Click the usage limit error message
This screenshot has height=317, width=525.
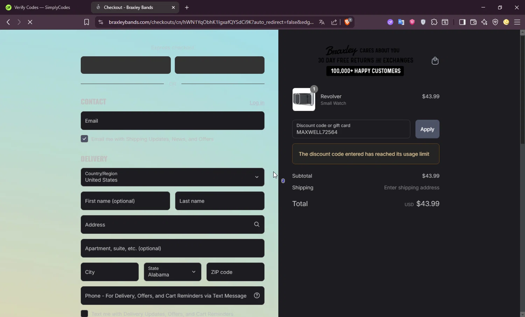point(366,154)
